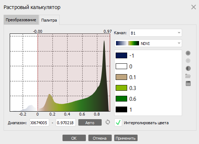The height and width of the screenshot is (144, 199).
Task: Add a new palette color entry
Action: click(188, 53)
